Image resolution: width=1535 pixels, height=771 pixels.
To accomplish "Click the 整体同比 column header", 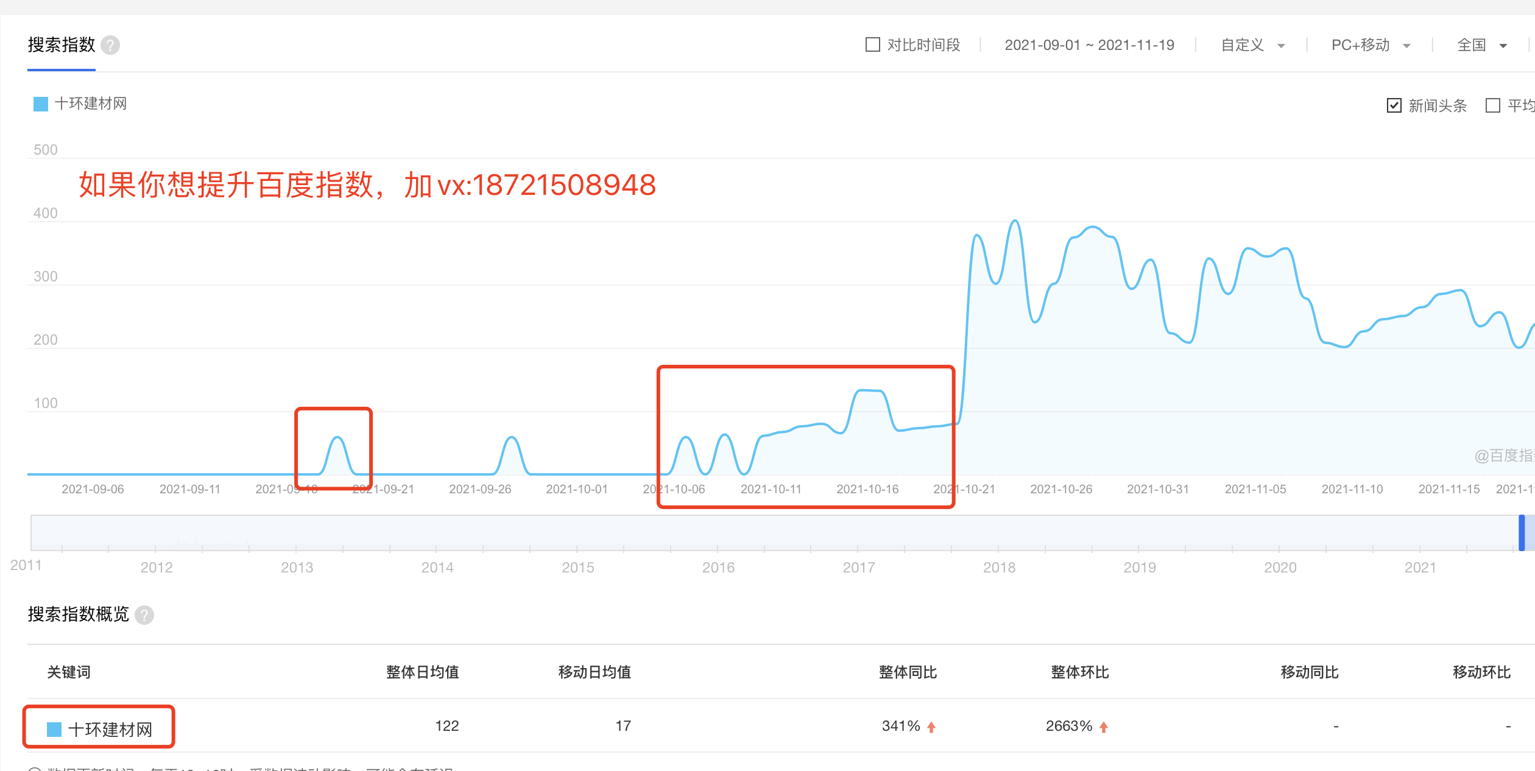I will tap(908, 672).
